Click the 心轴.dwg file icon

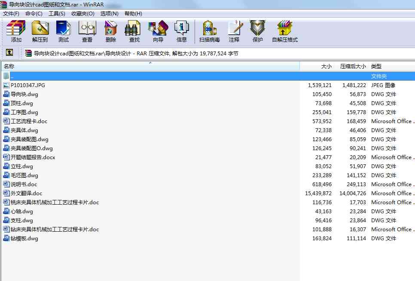coord(6,211)
